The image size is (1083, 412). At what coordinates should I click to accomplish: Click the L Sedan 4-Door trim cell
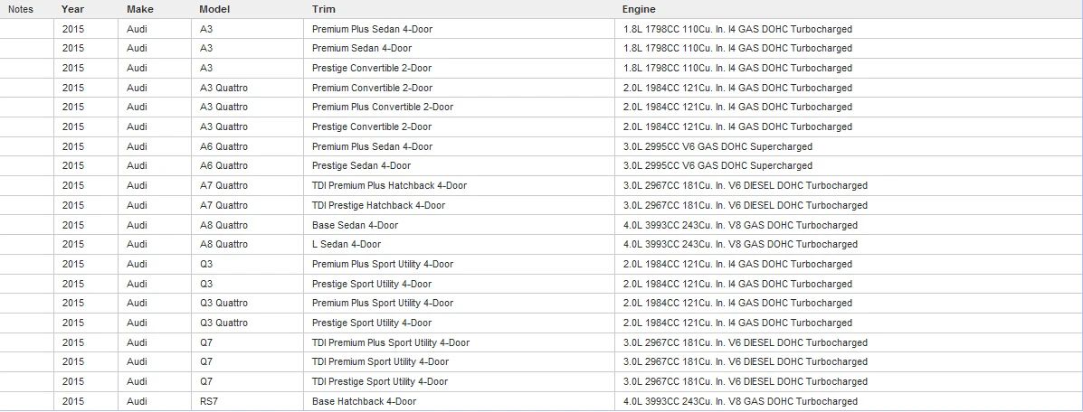[x=346, y=245]
